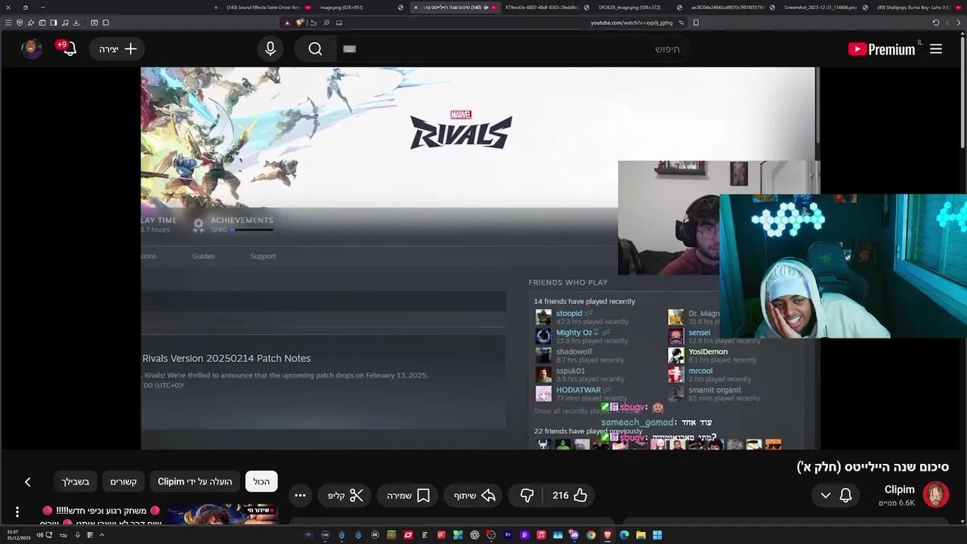The image size is (967, 544).
Task: Switch to Screenshot_2025-12-21 tab
Action: tap(823, 8)
